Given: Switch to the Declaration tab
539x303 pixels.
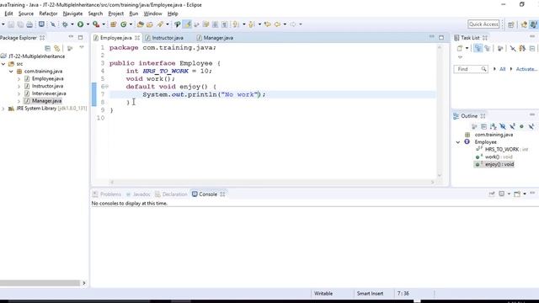Looking at the screenshot, I should [x=171, y=194].
